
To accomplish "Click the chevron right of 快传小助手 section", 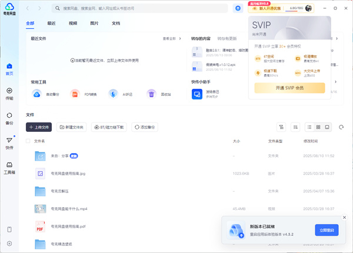I will point(335,82).
